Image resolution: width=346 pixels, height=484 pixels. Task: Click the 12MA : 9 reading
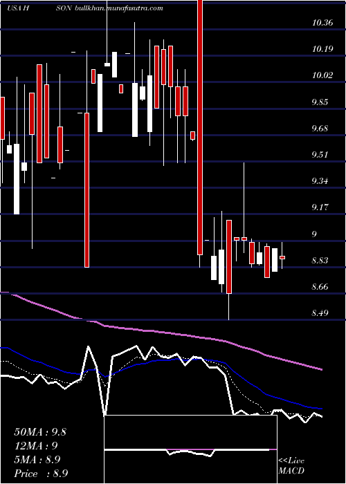pos(36,446)
